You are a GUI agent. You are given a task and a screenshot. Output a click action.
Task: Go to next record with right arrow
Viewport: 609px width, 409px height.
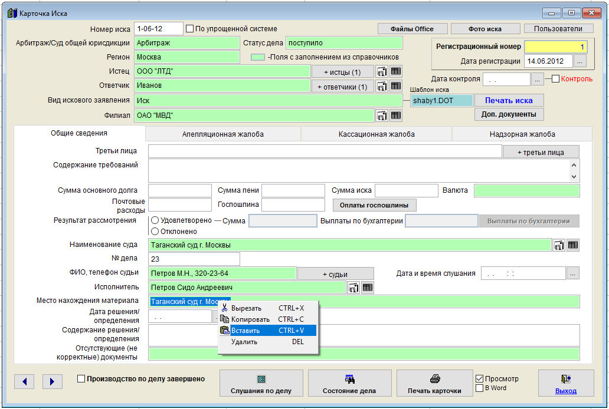52,381
